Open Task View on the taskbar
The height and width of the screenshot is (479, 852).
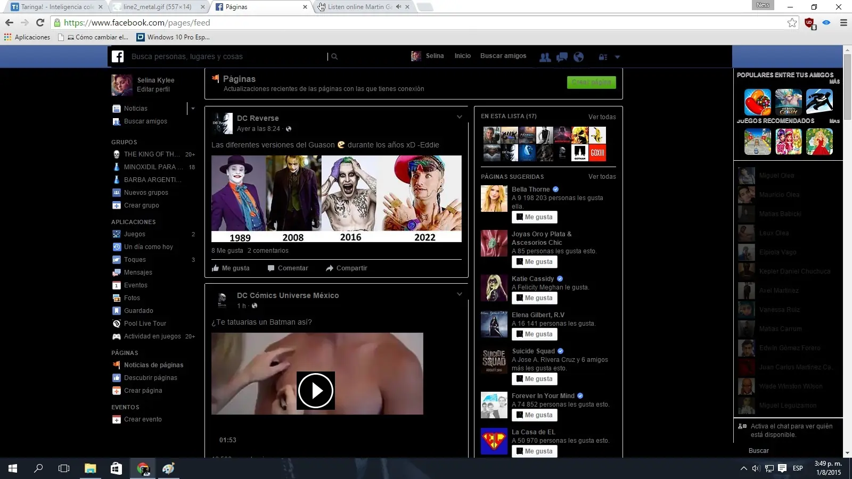pyautogui.click(x=64, y=468)
